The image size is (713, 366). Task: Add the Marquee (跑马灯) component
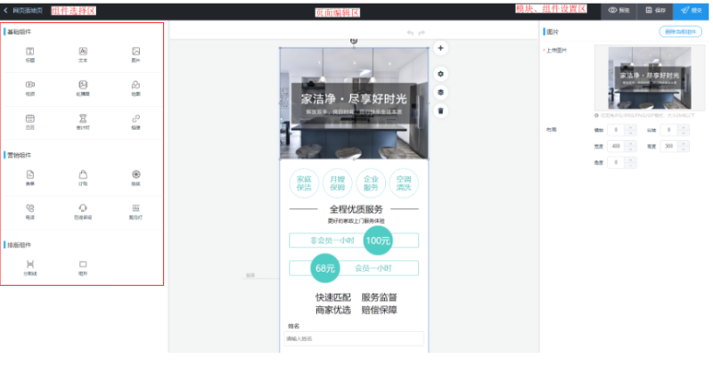pos(135,212)
